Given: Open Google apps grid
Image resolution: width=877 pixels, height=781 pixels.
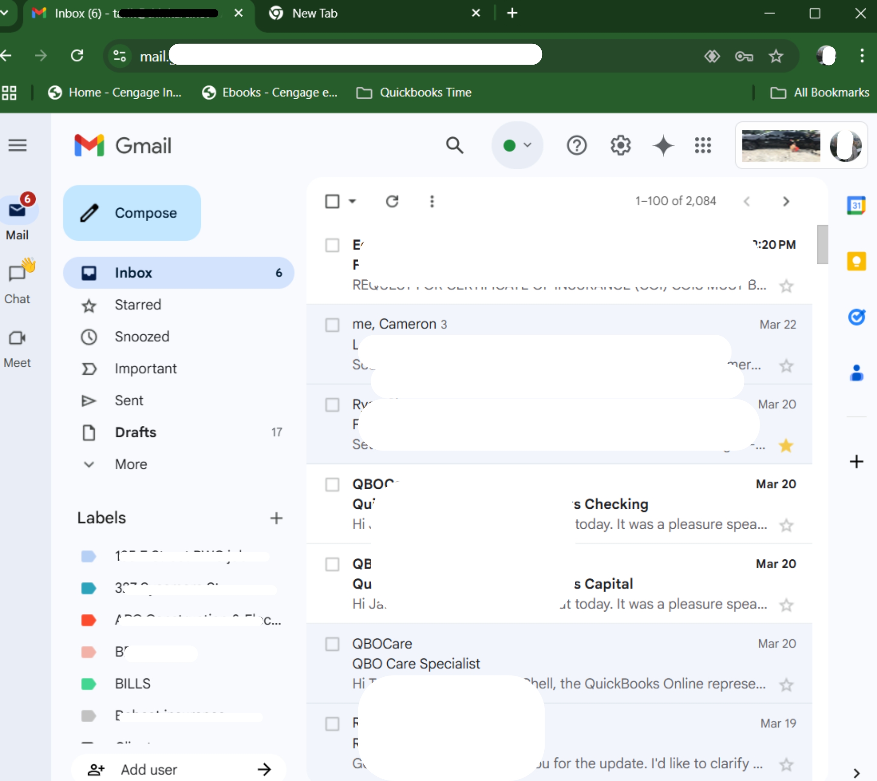Looking at the screenshot, I should coord(703,145).
